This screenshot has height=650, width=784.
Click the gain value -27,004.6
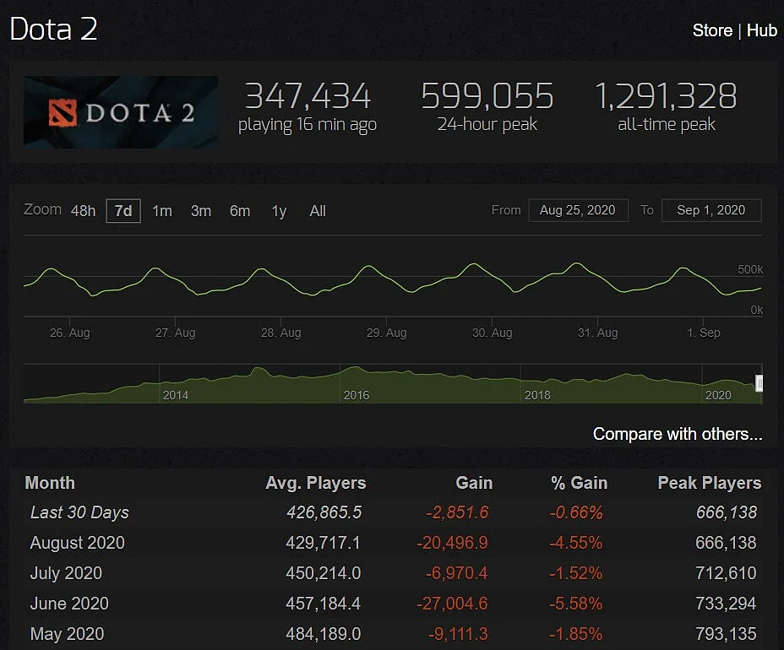[x=452, y=604]
